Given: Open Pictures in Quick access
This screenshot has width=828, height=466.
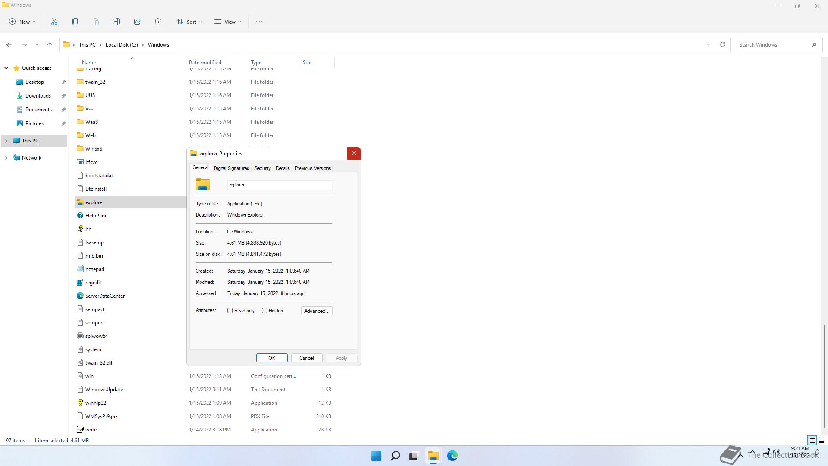Looking at the screenshot, I should coord(34,123).
